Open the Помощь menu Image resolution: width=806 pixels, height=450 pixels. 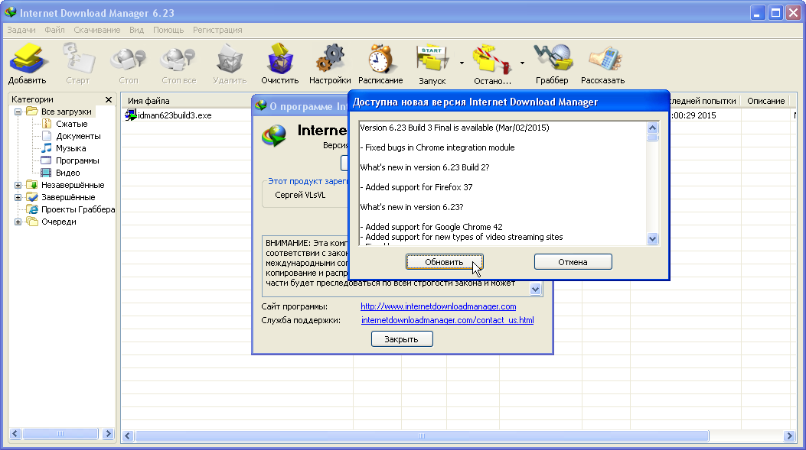point(168,30)
